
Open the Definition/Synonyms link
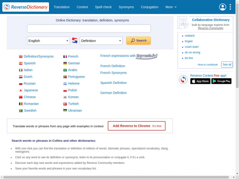39,56
